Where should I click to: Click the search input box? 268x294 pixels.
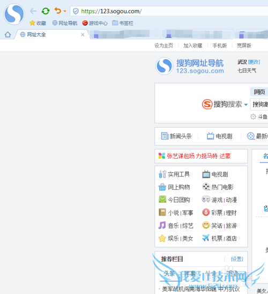click(259, 104)
